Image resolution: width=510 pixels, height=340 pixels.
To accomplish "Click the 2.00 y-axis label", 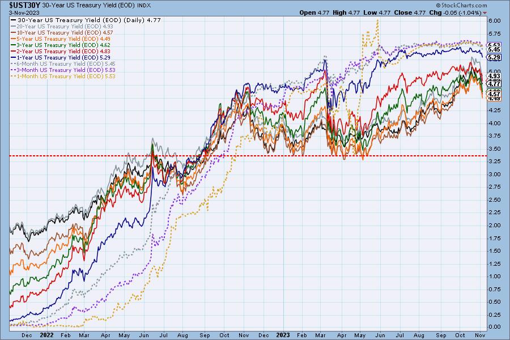I will [494, 225].
